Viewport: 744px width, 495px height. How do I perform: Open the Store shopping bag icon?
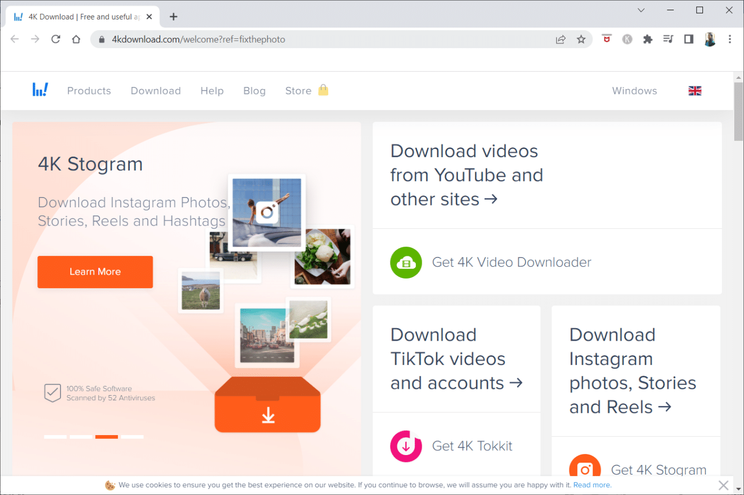323,90
